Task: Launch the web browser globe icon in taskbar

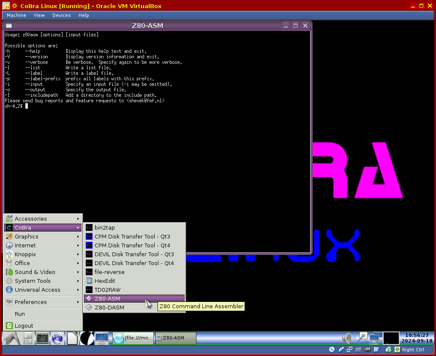Action: coord(57,338)
